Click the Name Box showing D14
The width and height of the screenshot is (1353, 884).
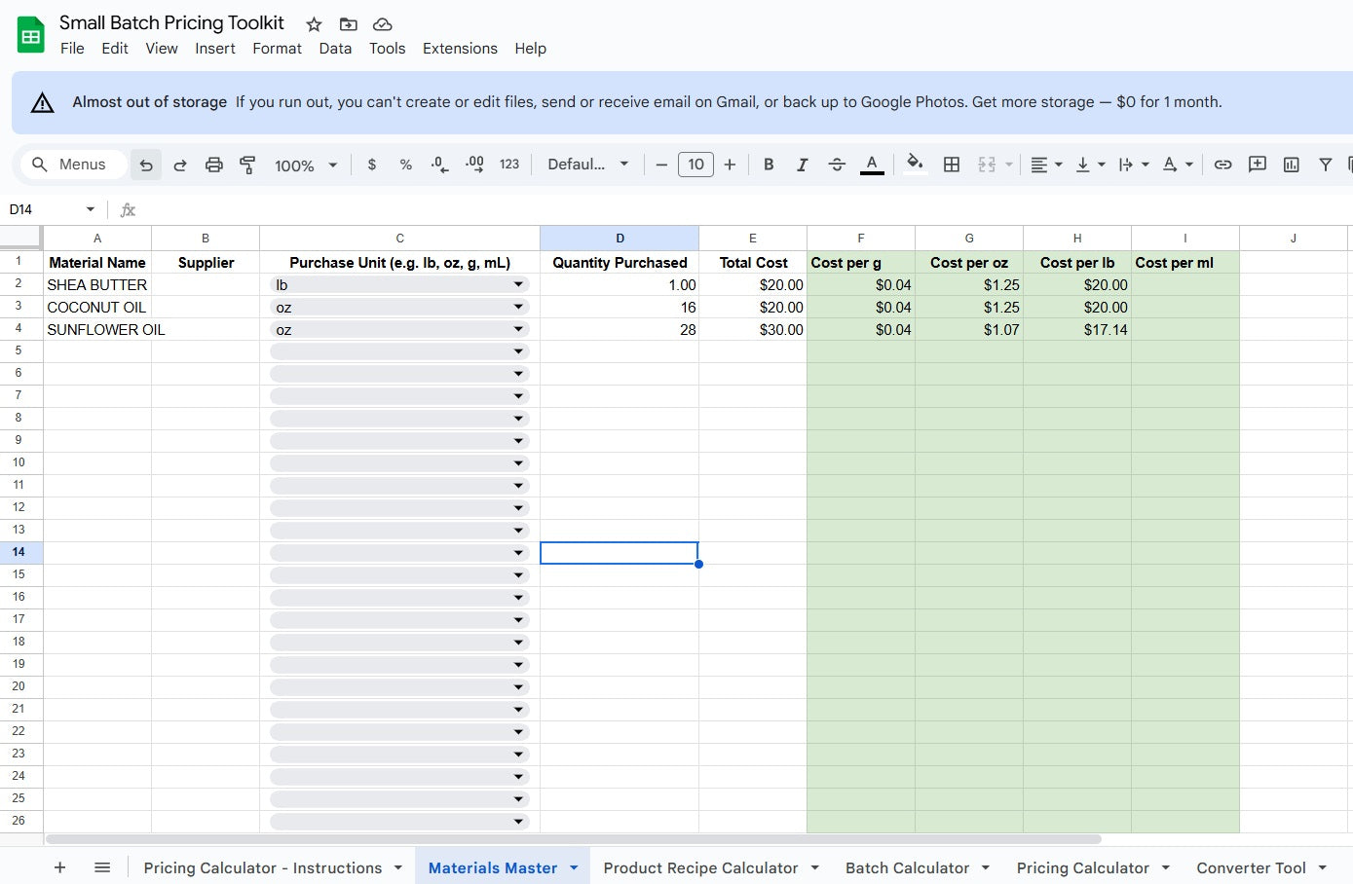click(49, 209)
